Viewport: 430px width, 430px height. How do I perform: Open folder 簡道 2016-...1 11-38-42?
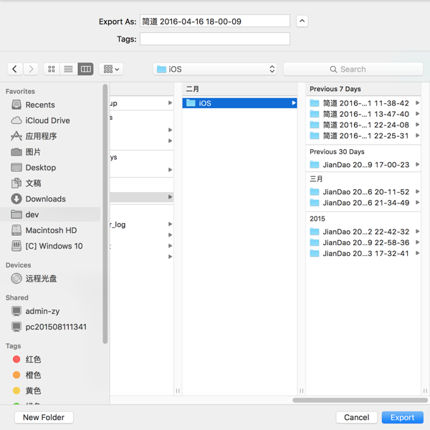(363, 103)
